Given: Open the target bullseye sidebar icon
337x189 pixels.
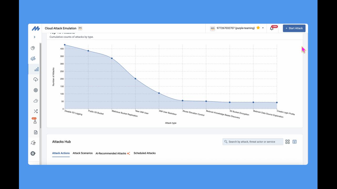Looking at the screenshot, I should [x=36, y=90].
